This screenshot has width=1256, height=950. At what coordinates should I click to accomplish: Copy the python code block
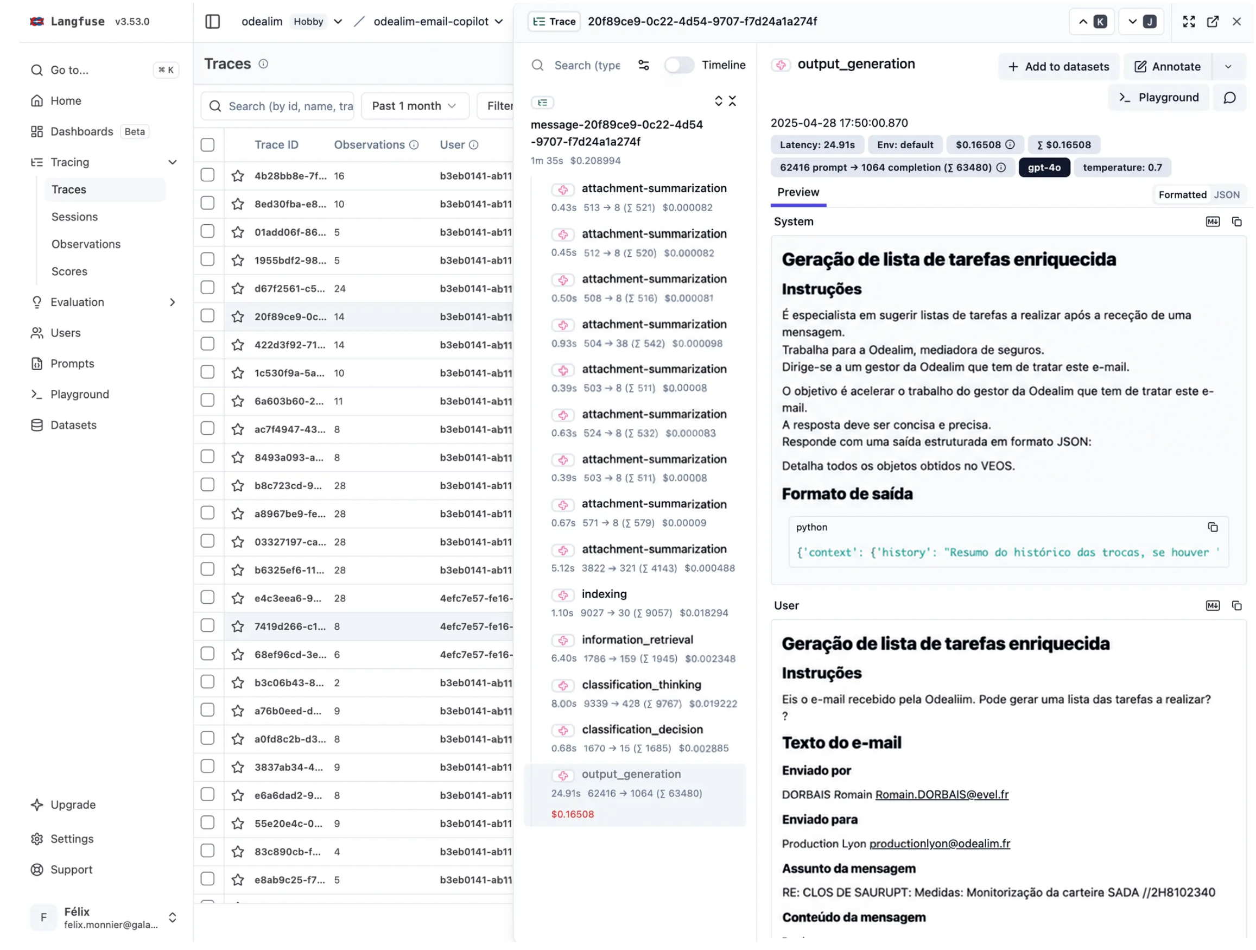pos(1212,528)
